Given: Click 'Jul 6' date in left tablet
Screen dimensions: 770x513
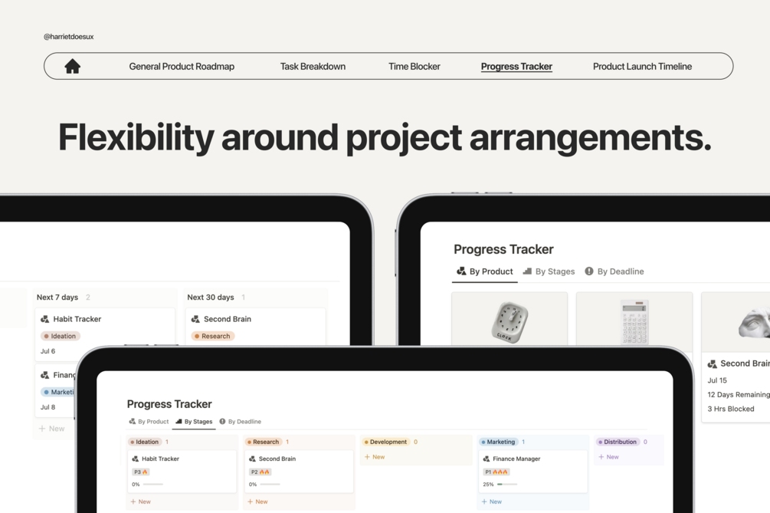Looking at the screenshot, I should point(48,351).
